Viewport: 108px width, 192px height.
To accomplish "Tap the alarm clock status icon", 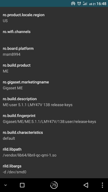I will tap(79, 4).
